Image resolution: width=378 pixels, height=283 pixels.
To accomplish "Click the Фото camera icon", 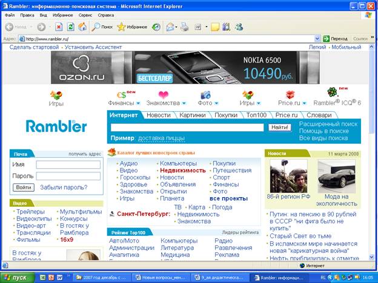I will tap(205, 95).
